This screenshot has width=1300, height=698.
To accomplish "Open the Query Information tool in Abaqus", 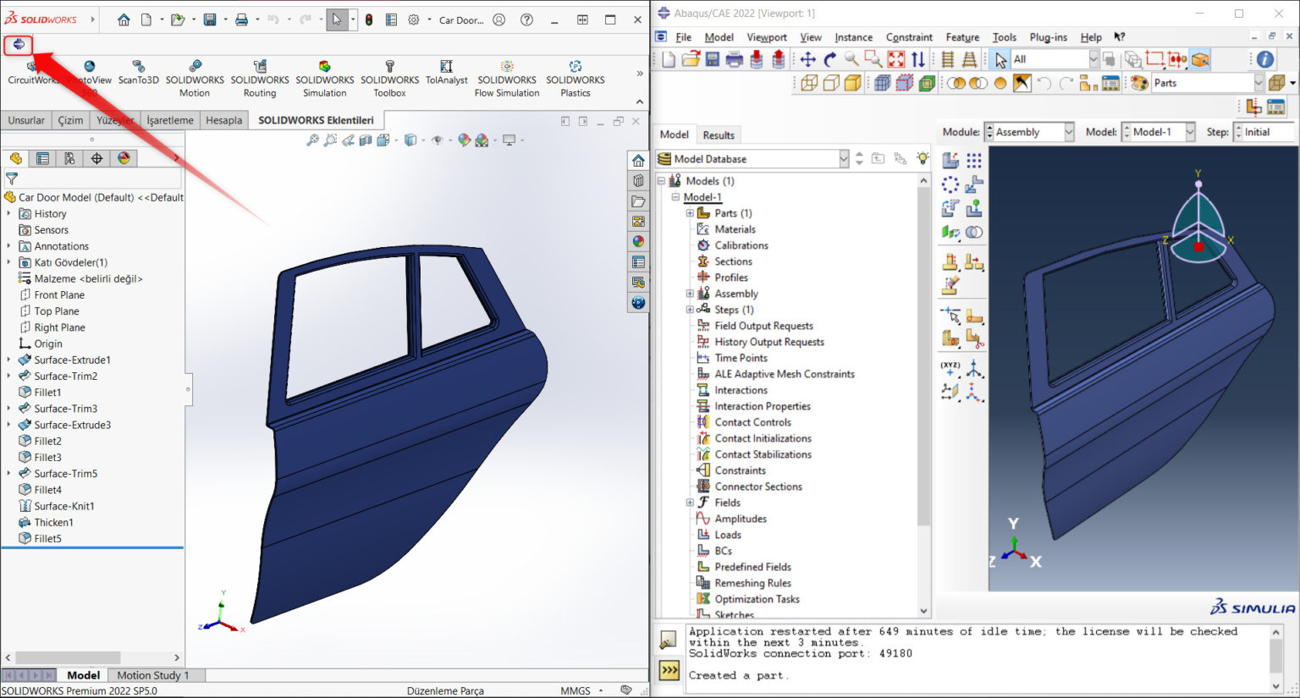I will [x=1264, y=59].
